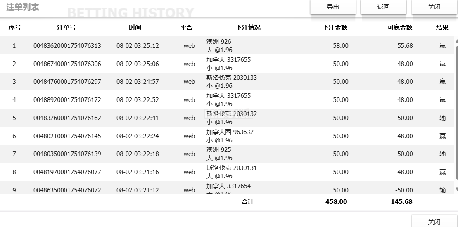Click the 注单号 column header
Screen dimensions: 458x227
point(66,28)
